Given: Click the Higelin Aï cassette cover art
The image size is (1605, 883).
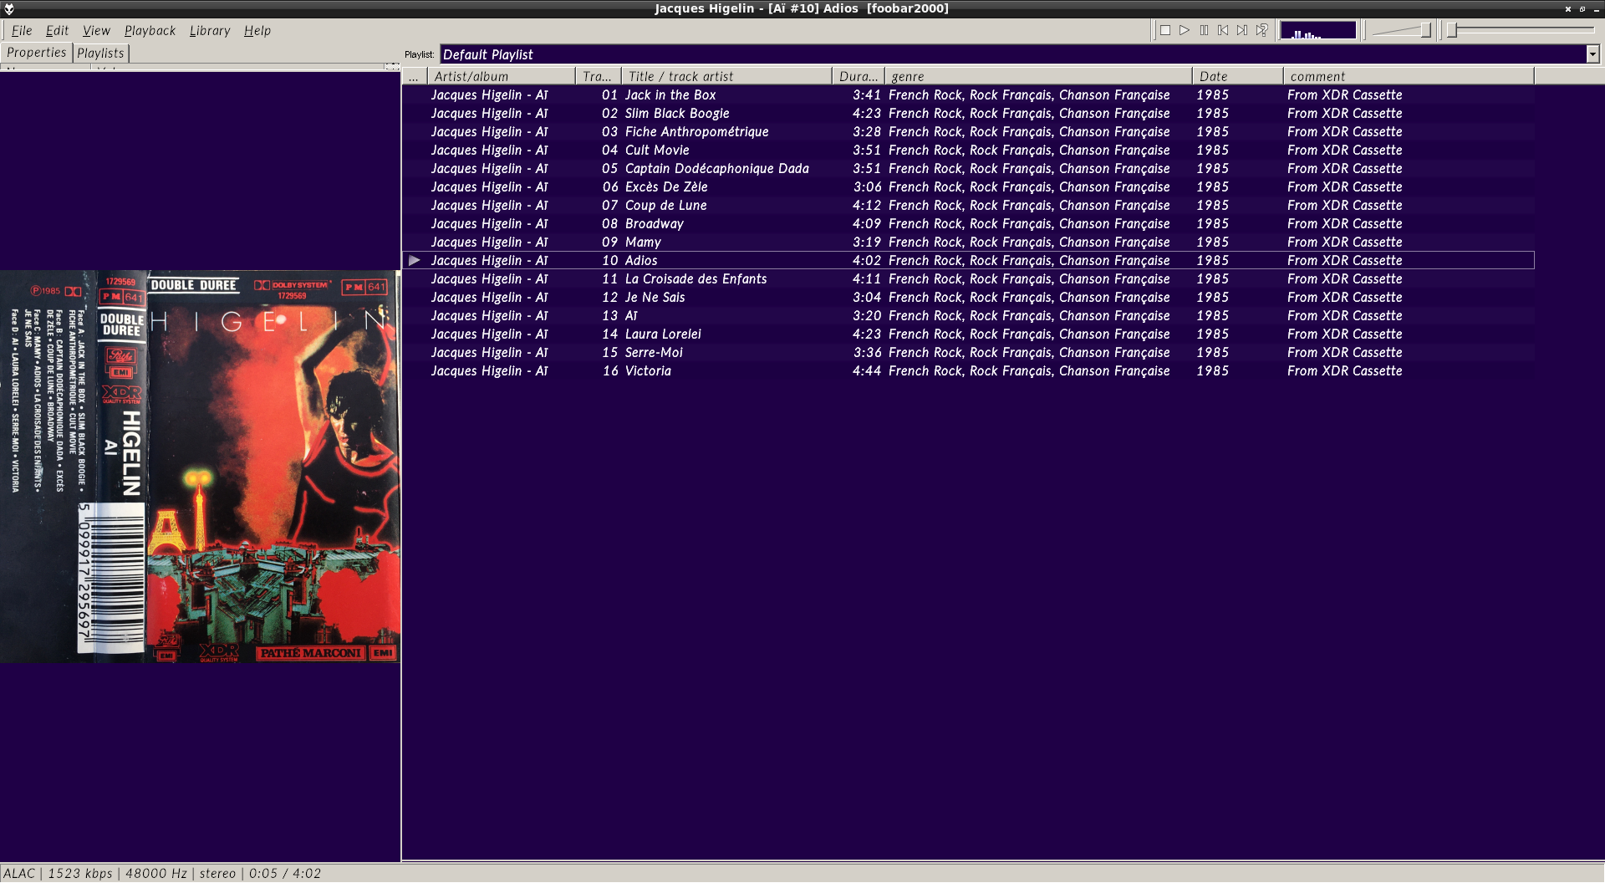Looking at the screenshot, I should coord(201,467).
